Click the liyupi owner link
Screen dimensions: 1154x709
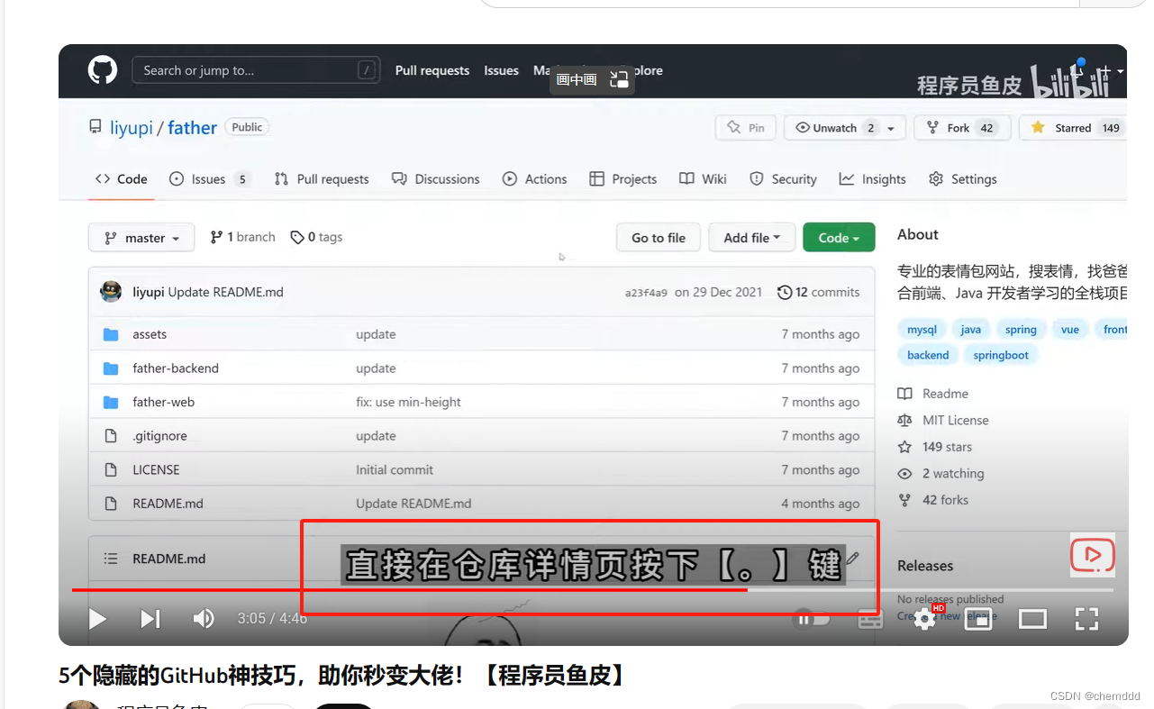[x=132, y=128]
